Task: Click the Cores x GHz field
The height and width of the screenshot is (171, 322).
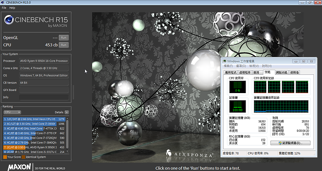Action: 44,68
